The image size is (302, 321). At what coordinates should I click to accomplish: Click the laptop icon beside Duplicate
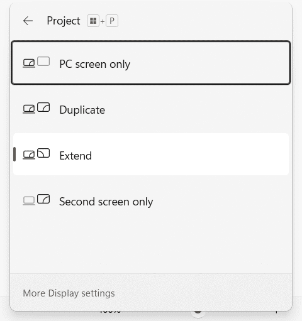point(29,109)
